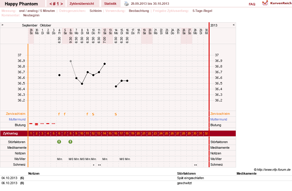Open the Zyklenübersicht tab
Viewport: 292px width, 191px height.
click(x=82, y=4)
